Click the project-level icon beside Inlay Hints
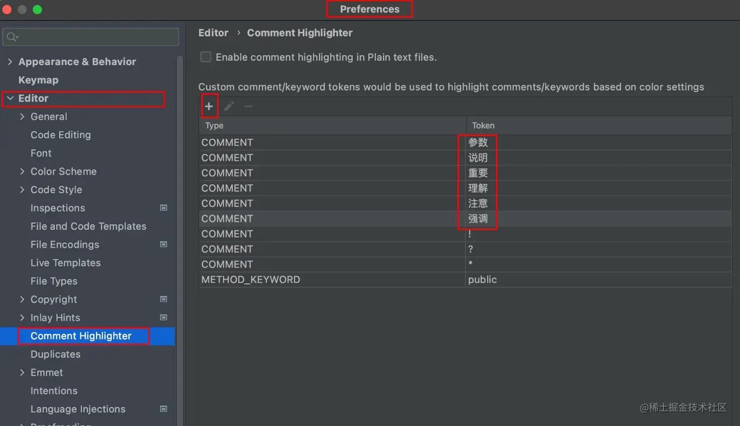 [163, 318]
